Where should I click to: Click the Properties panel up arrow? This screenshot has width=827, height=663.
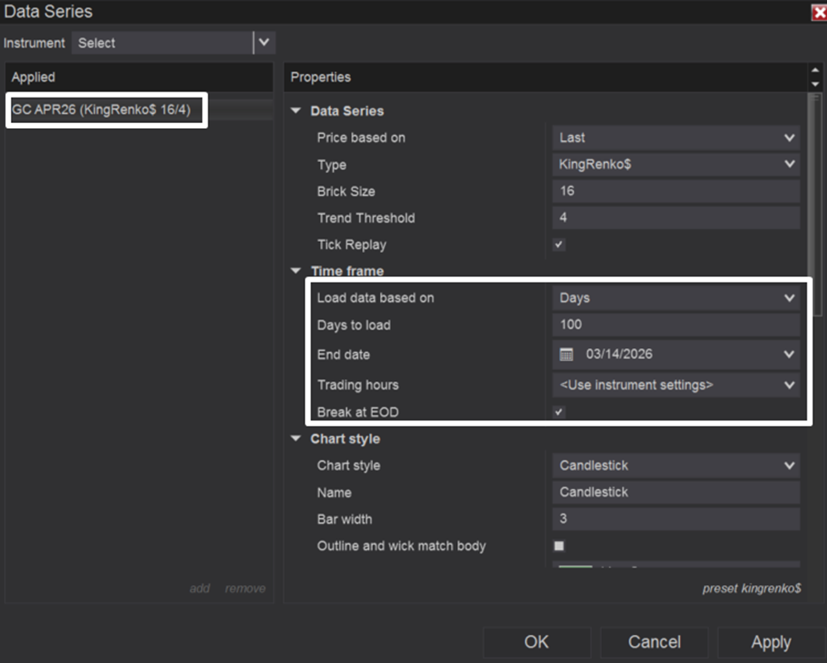815,70
